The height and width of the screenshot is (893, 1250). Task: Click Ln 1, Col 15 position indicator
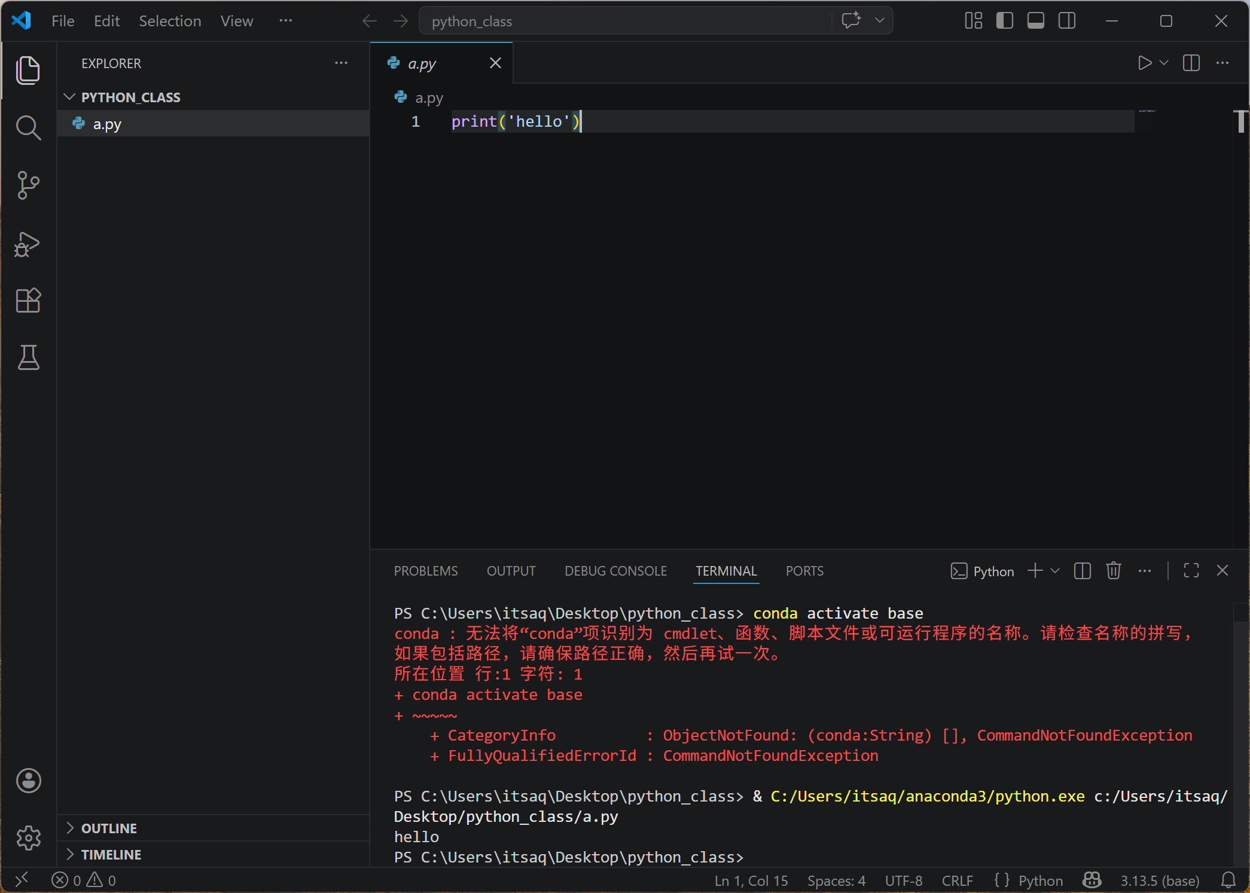pyautogui.click(x=751, y=880)
